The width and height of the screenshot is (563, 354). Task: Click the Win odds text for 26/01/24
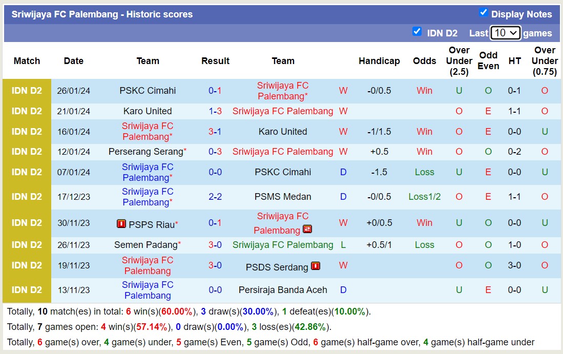[x=424, y=90]
